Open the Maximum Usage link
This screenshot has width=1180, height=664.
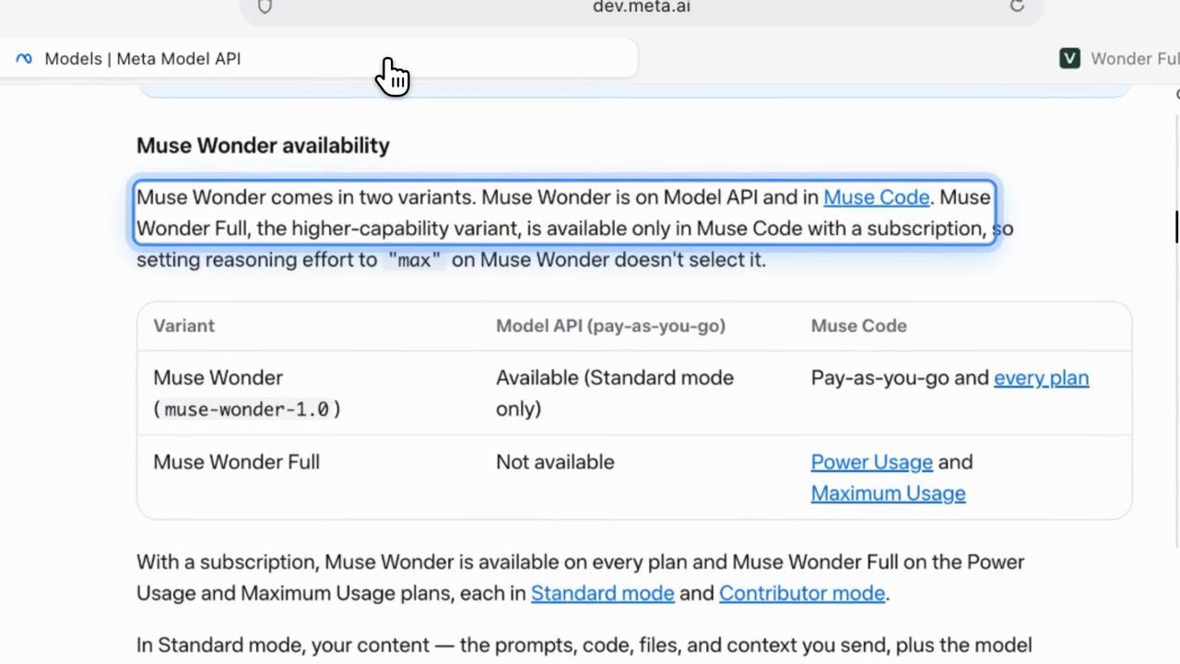pos(888,493)
